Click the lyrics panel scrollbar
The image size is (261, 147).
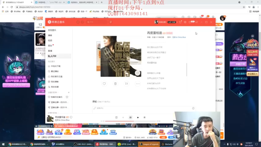click(187, 70)
